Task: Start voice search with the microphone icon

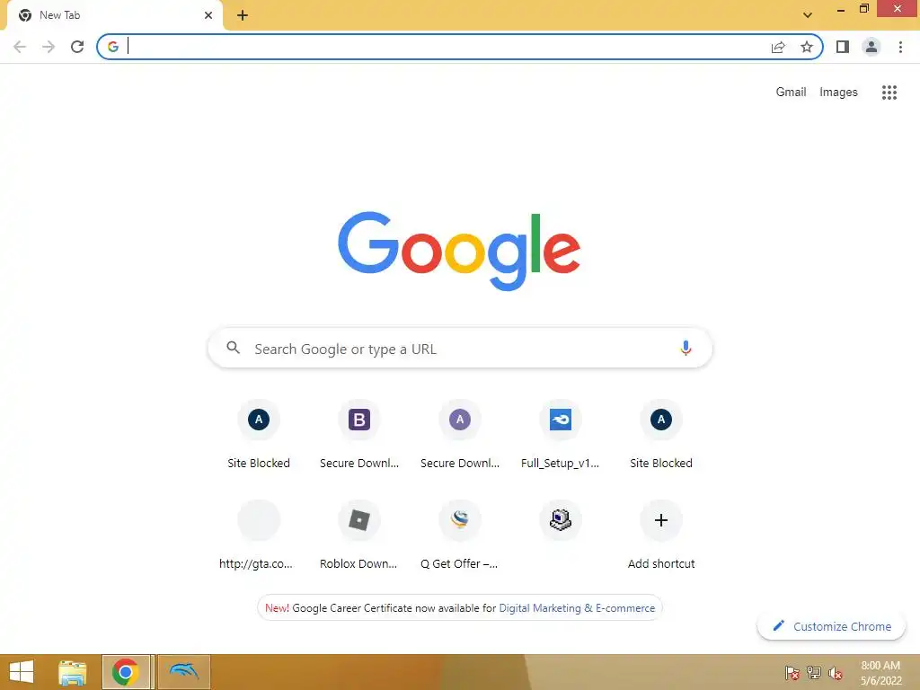Action: 686,349
